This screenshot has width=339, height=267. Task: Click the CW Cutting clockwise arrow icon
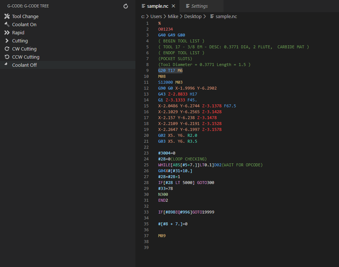tap(7, 49)
